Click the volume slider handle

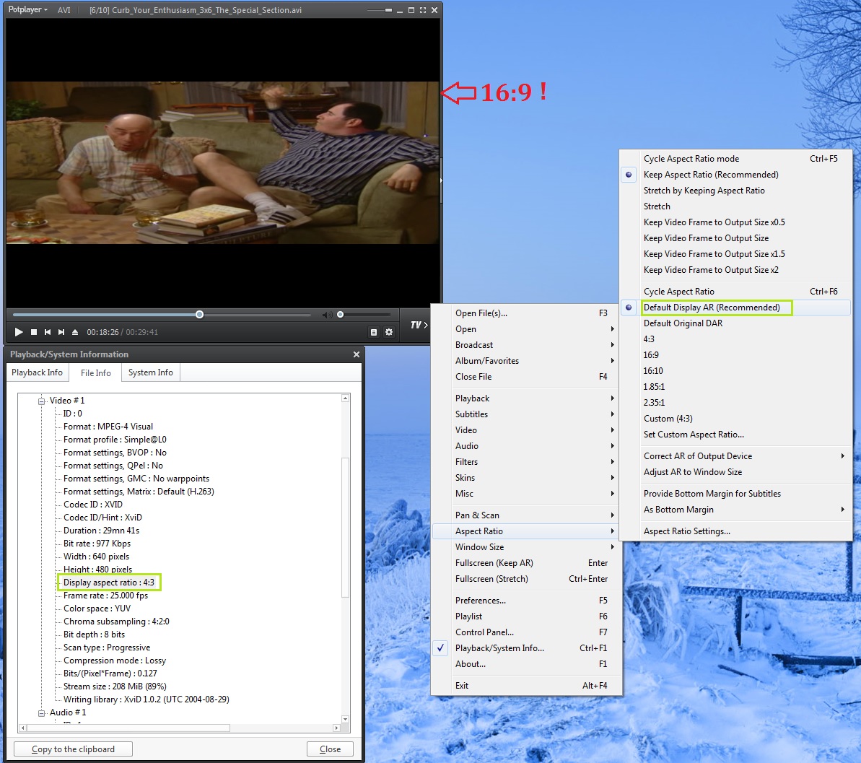[341, 315]
